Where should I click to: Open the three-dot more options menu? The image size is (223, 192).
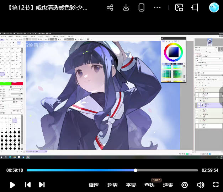(x=157, y=7)
